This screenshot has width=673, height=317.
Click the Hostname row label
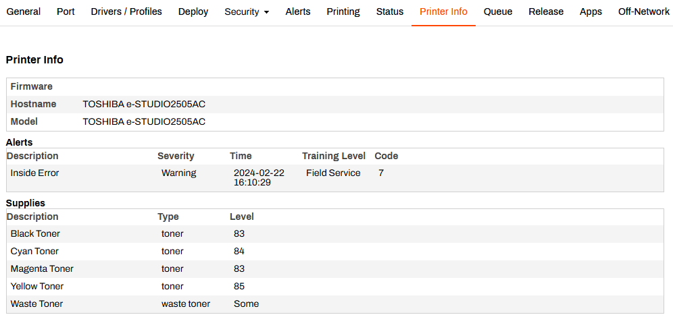34,104
